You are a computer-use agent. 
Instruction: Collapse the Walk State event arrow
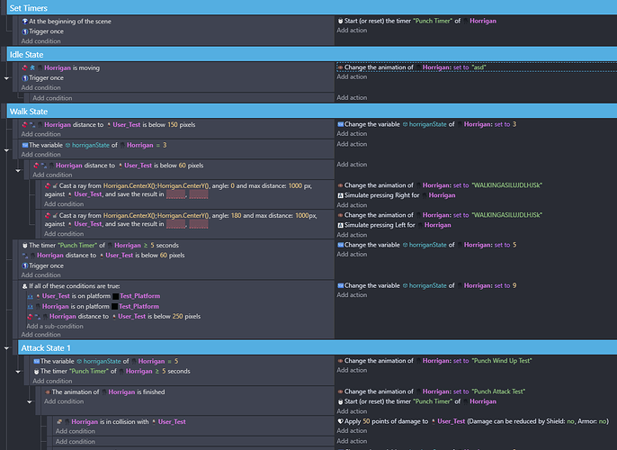tap(6, 150)
